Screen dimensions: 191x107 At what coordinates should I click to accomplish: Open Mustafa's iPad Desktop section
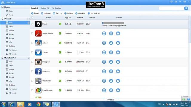(x=10, y=85)
